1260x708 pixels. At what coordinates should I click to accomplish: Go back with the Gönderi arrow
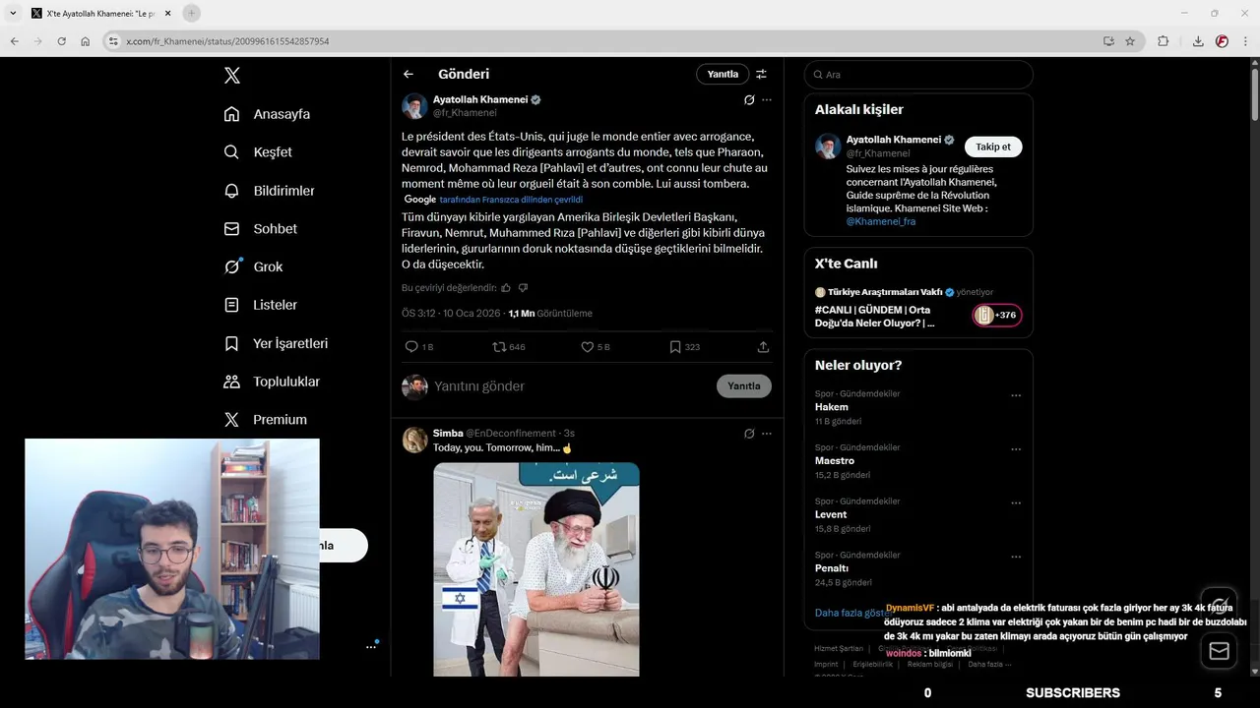point(409,74)
